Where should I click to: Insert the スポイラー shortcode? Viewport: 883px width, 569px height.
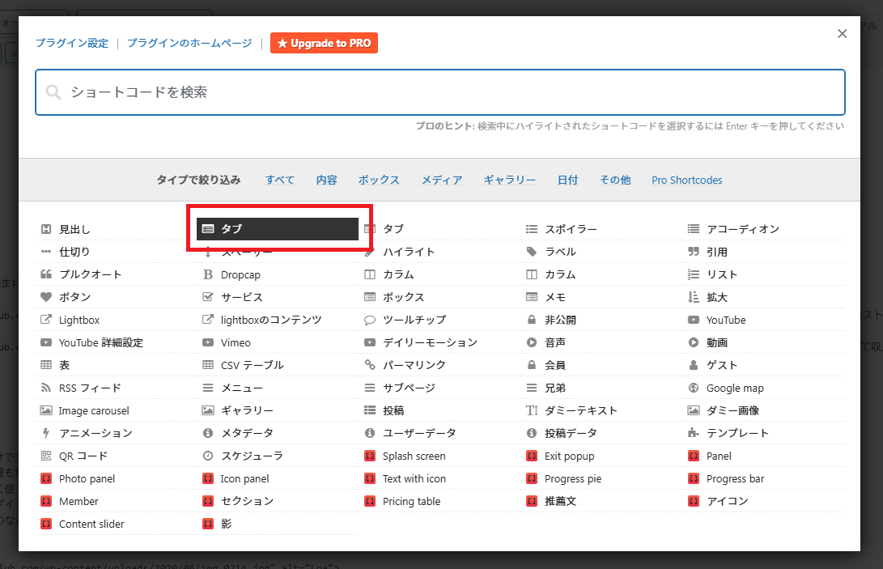(601, 229)
